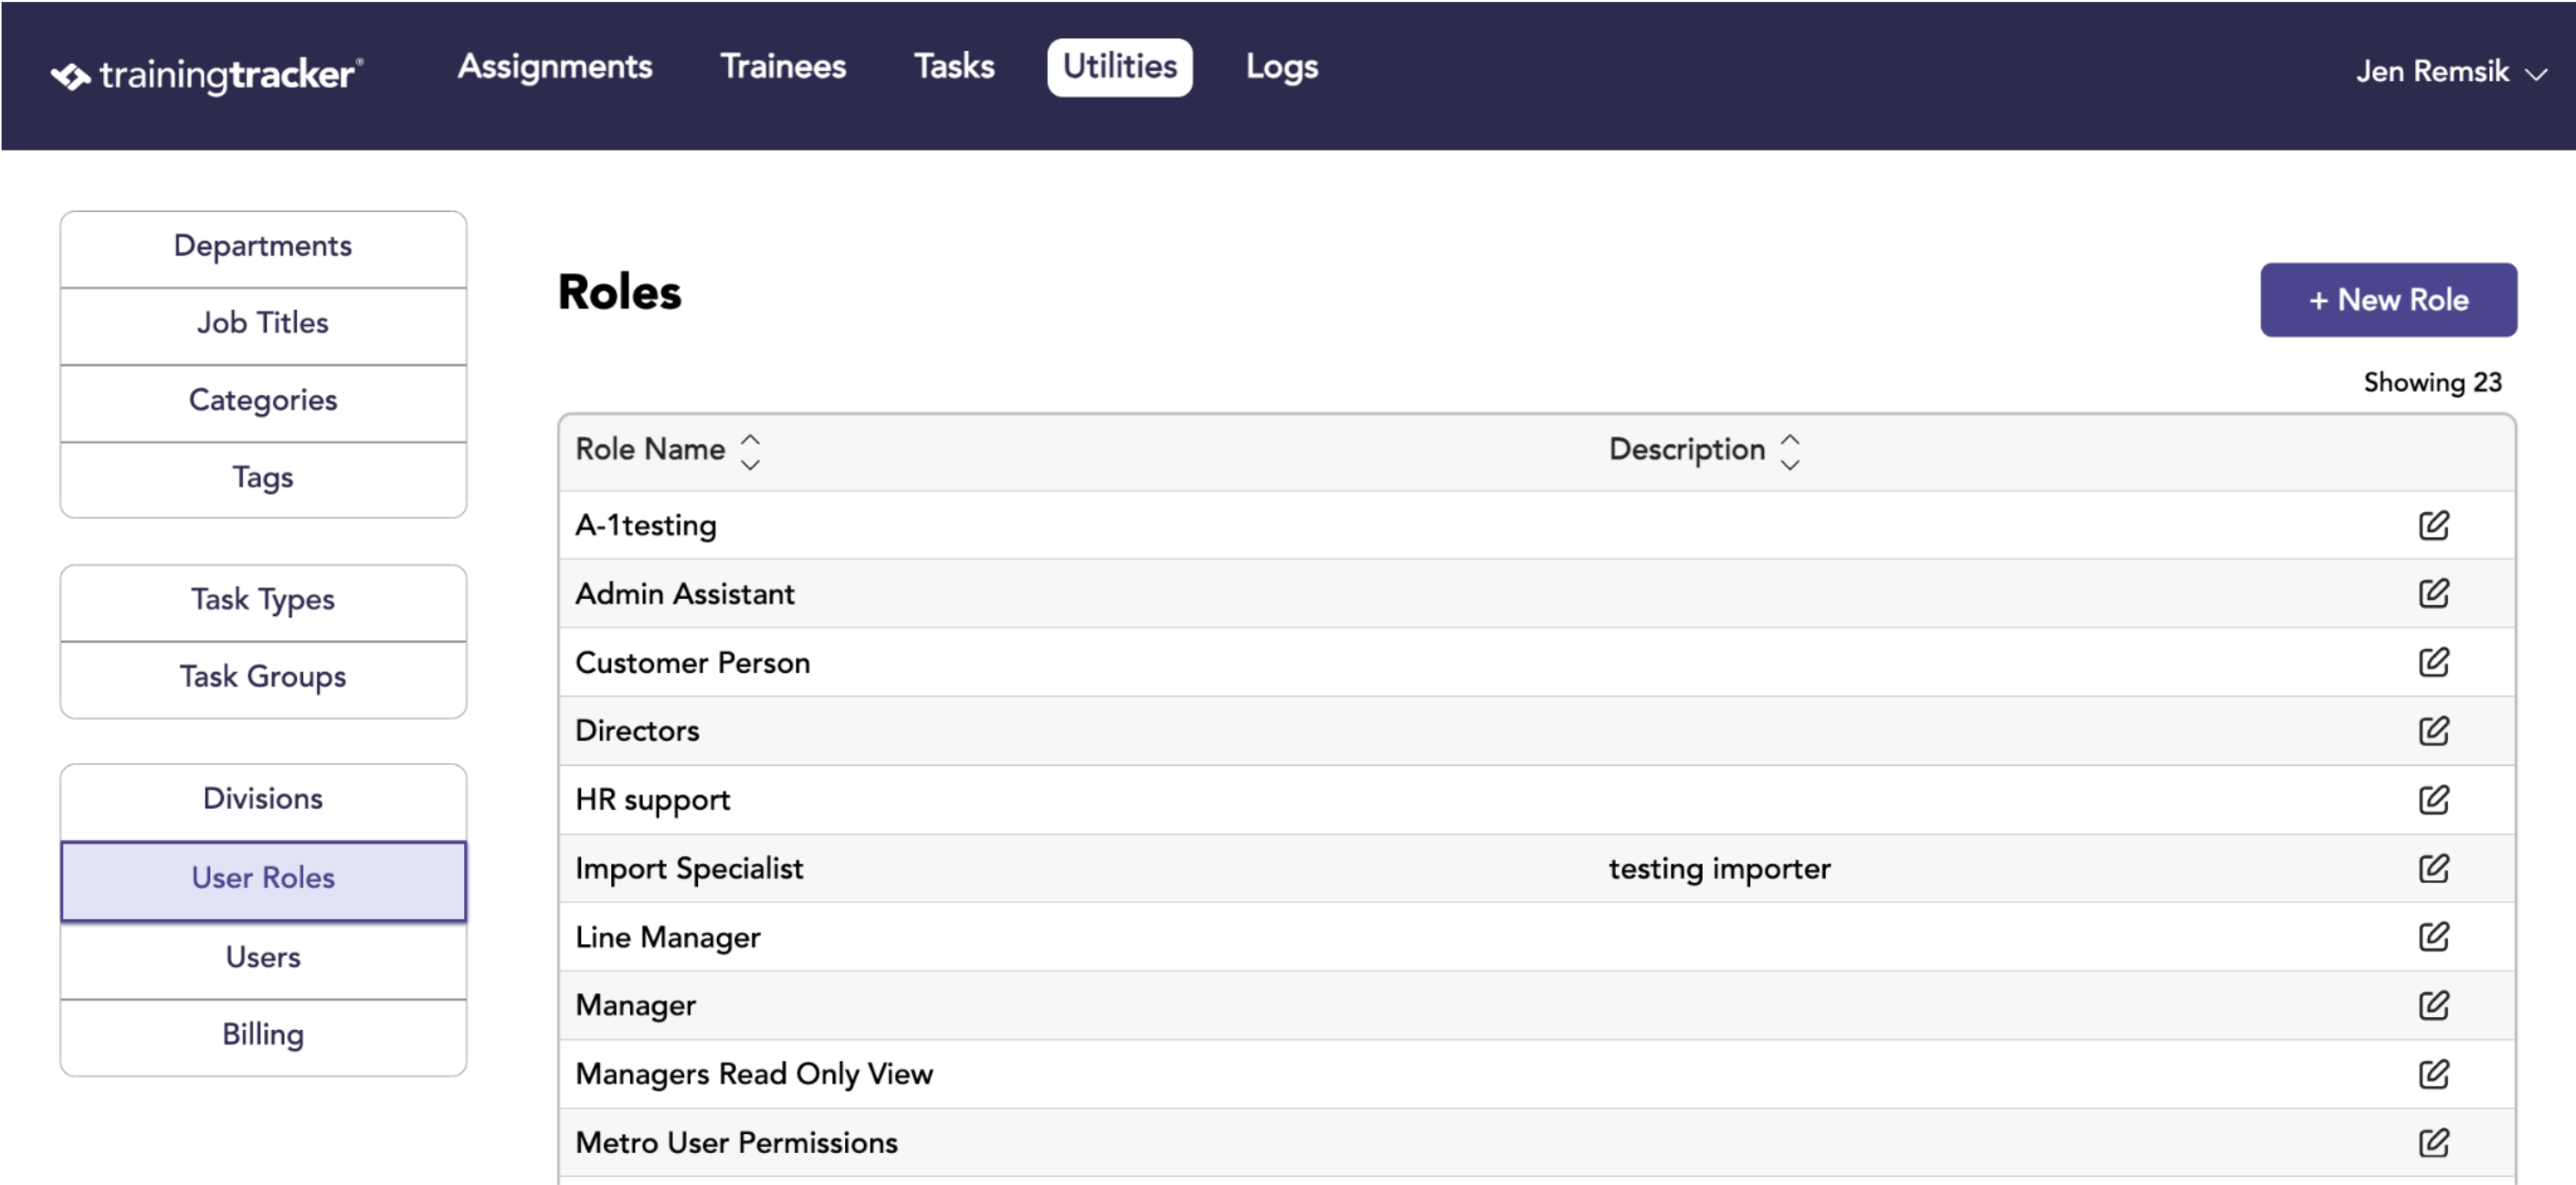The height and width of the screenshot is (1185, 2576).
Task: Open the Departments utility page
Action: click(x=263, y=247)
